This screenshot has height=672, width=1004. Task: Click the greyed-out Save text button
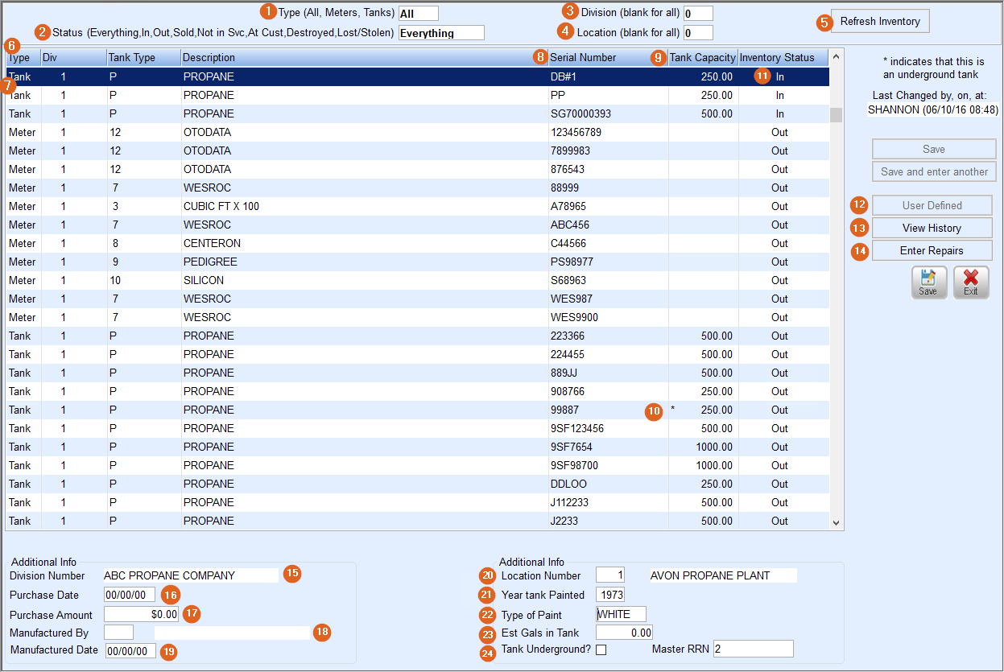click(x=934, y=149)
